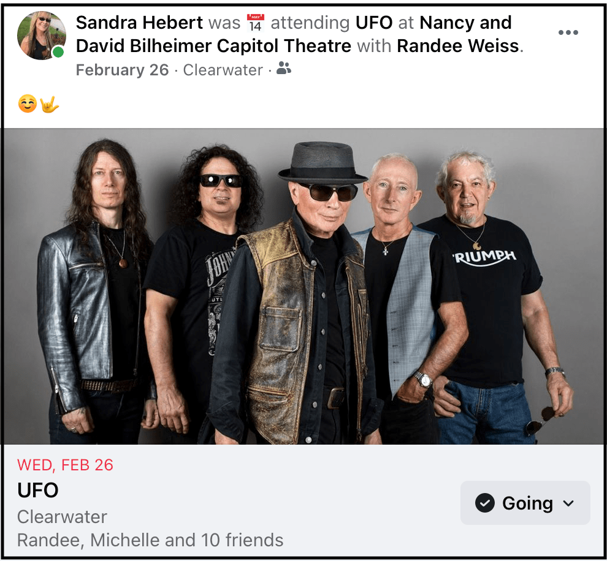This screenshot has height=561, width=607.
Task: Open the three-dot post options menu
Action: [568, 32]
